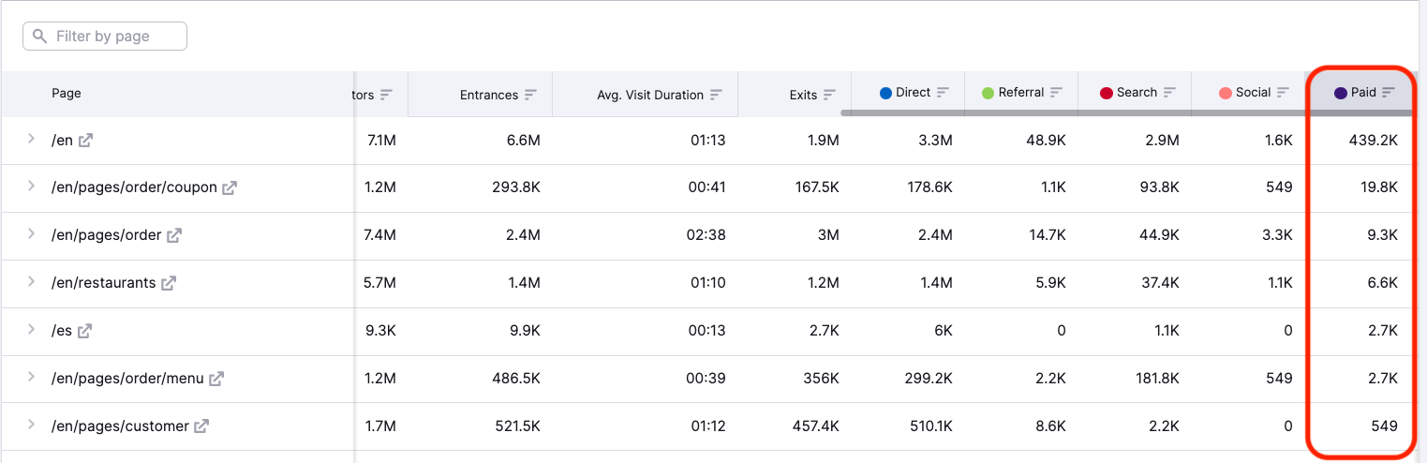The height and width of the screenshot is (463, 1427).
Task: Expand the /en/pages/customer row
Action: click(31, 426)
